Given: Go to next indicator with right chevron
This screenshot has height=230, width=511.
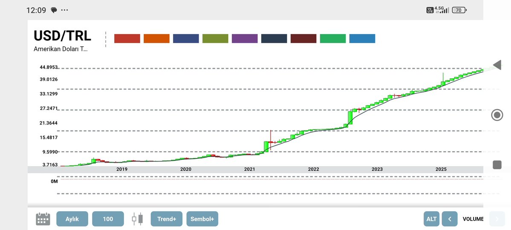Looking at the screenshot, I should click(497, 219).
